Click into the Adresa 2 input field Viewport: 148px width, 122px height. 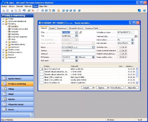[x=78, y=54]
